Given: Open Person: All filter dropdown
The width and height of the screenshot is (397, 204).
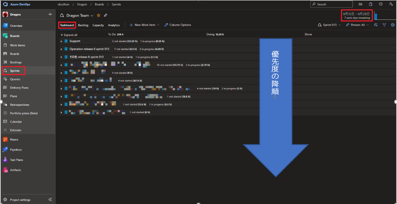Looking at the screenshot, I should coord(357,25).
